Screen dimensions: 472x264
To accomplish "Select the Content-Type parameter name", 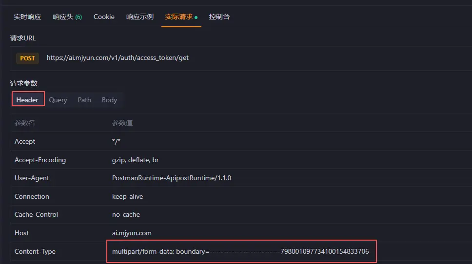I will tap(35, 251).
